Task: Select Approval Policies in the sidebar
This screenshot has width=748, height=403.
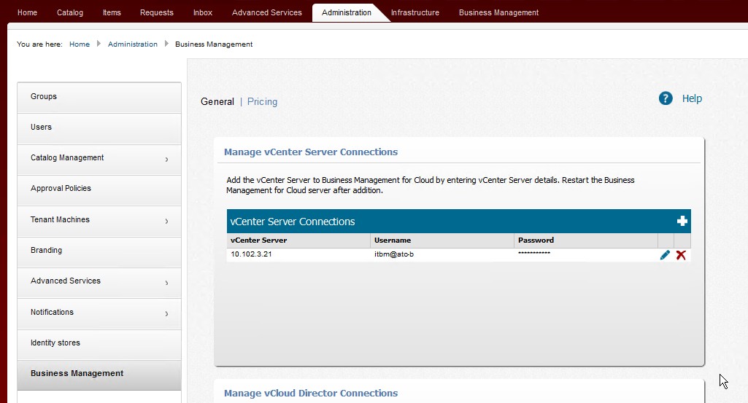Action: [x=61, y=188]
